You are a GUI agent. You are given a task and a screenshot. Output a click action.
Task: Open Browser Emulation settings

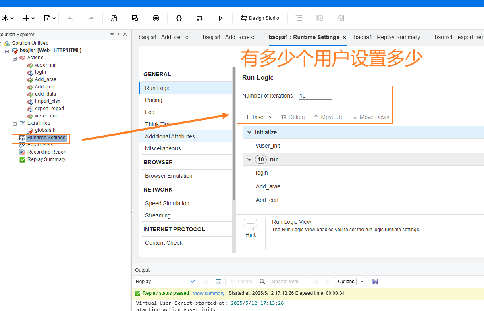[x=169, y=176]
